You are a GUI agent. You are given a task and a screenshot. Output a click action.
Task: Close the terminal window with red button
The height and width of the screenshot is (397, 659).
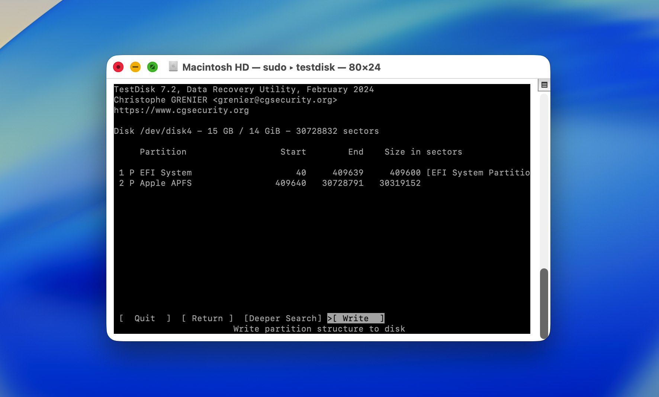[x=118, y=67]
